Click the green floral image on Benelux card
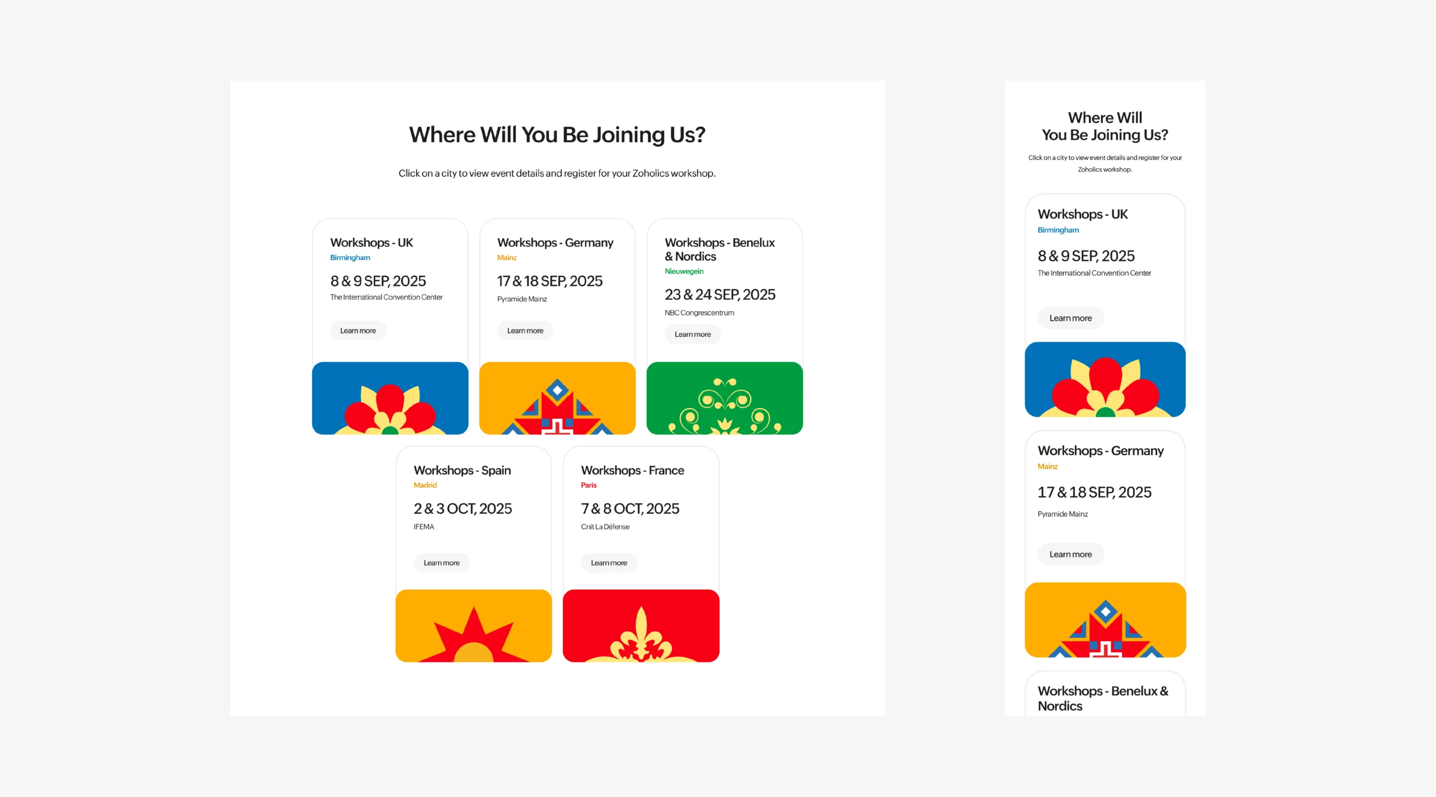 coord(724,398)
